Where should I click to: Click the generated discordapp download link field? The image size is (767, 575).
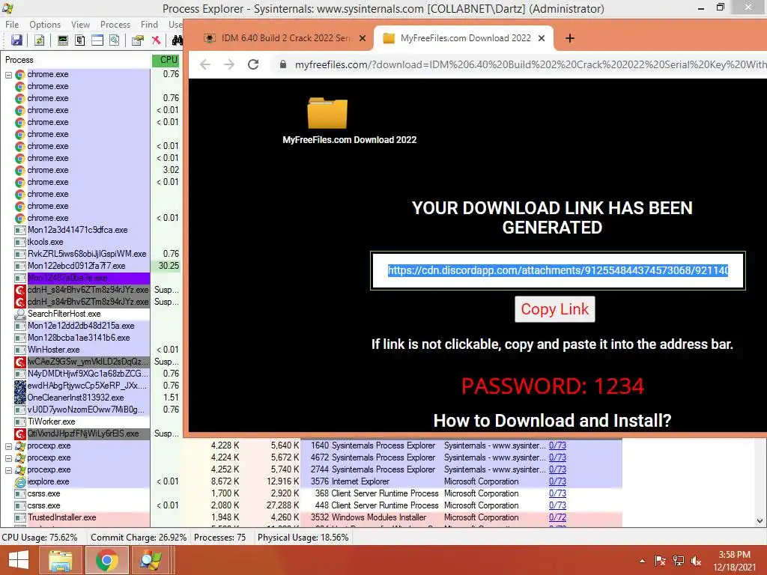[557, 270]
